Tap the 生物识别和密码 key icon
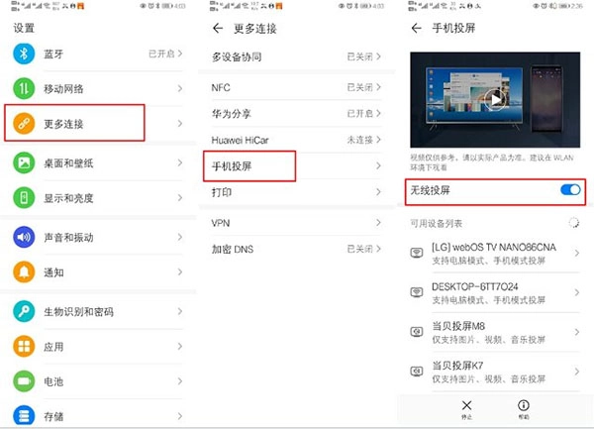 click(x=24, y=313)
